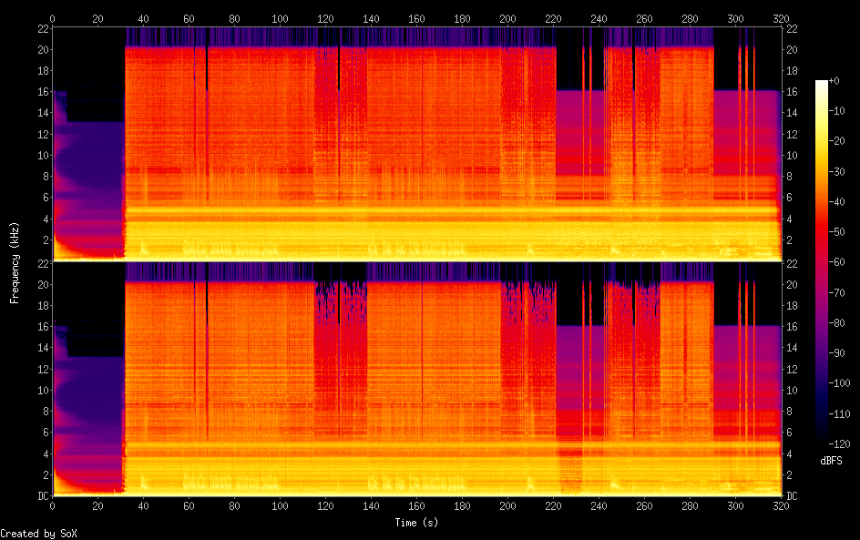Click the "-120" value on the dBFS scale
Screen dimensions: 860x540
843,446
